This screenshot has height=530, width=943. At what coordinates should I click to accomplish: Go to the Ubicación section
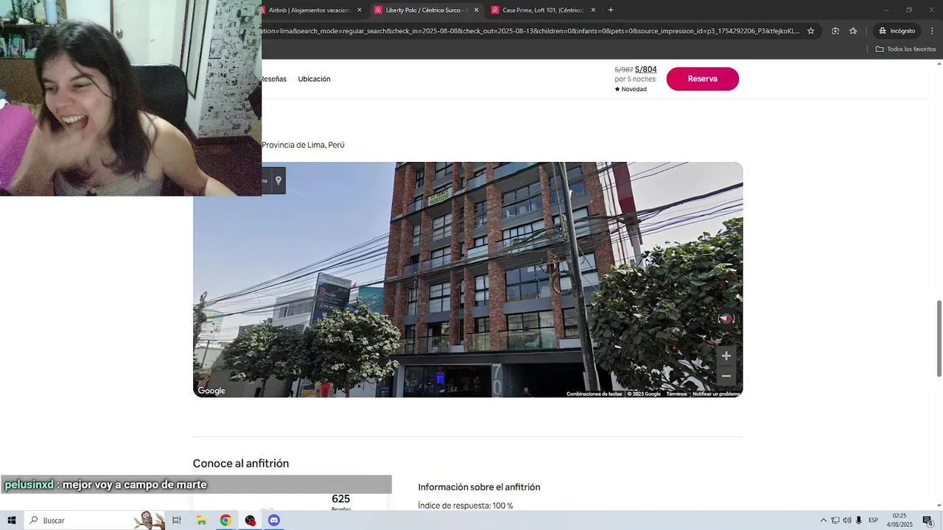(314, 79)
